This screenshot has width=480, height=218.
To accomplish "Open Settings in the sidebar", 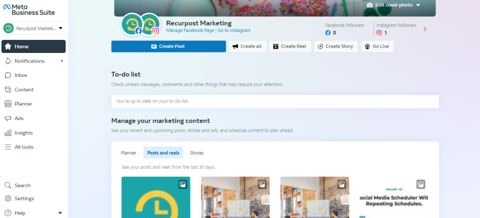I will [33, 198].
